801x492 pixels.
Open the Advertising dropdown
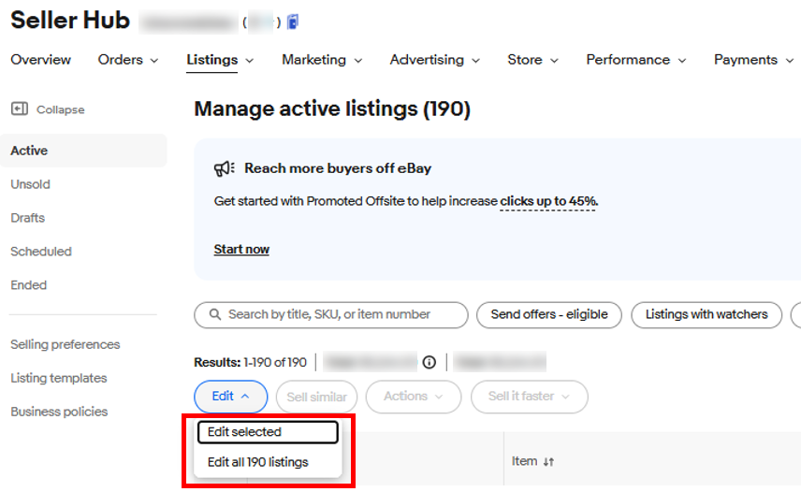click(x=435, y=60)
